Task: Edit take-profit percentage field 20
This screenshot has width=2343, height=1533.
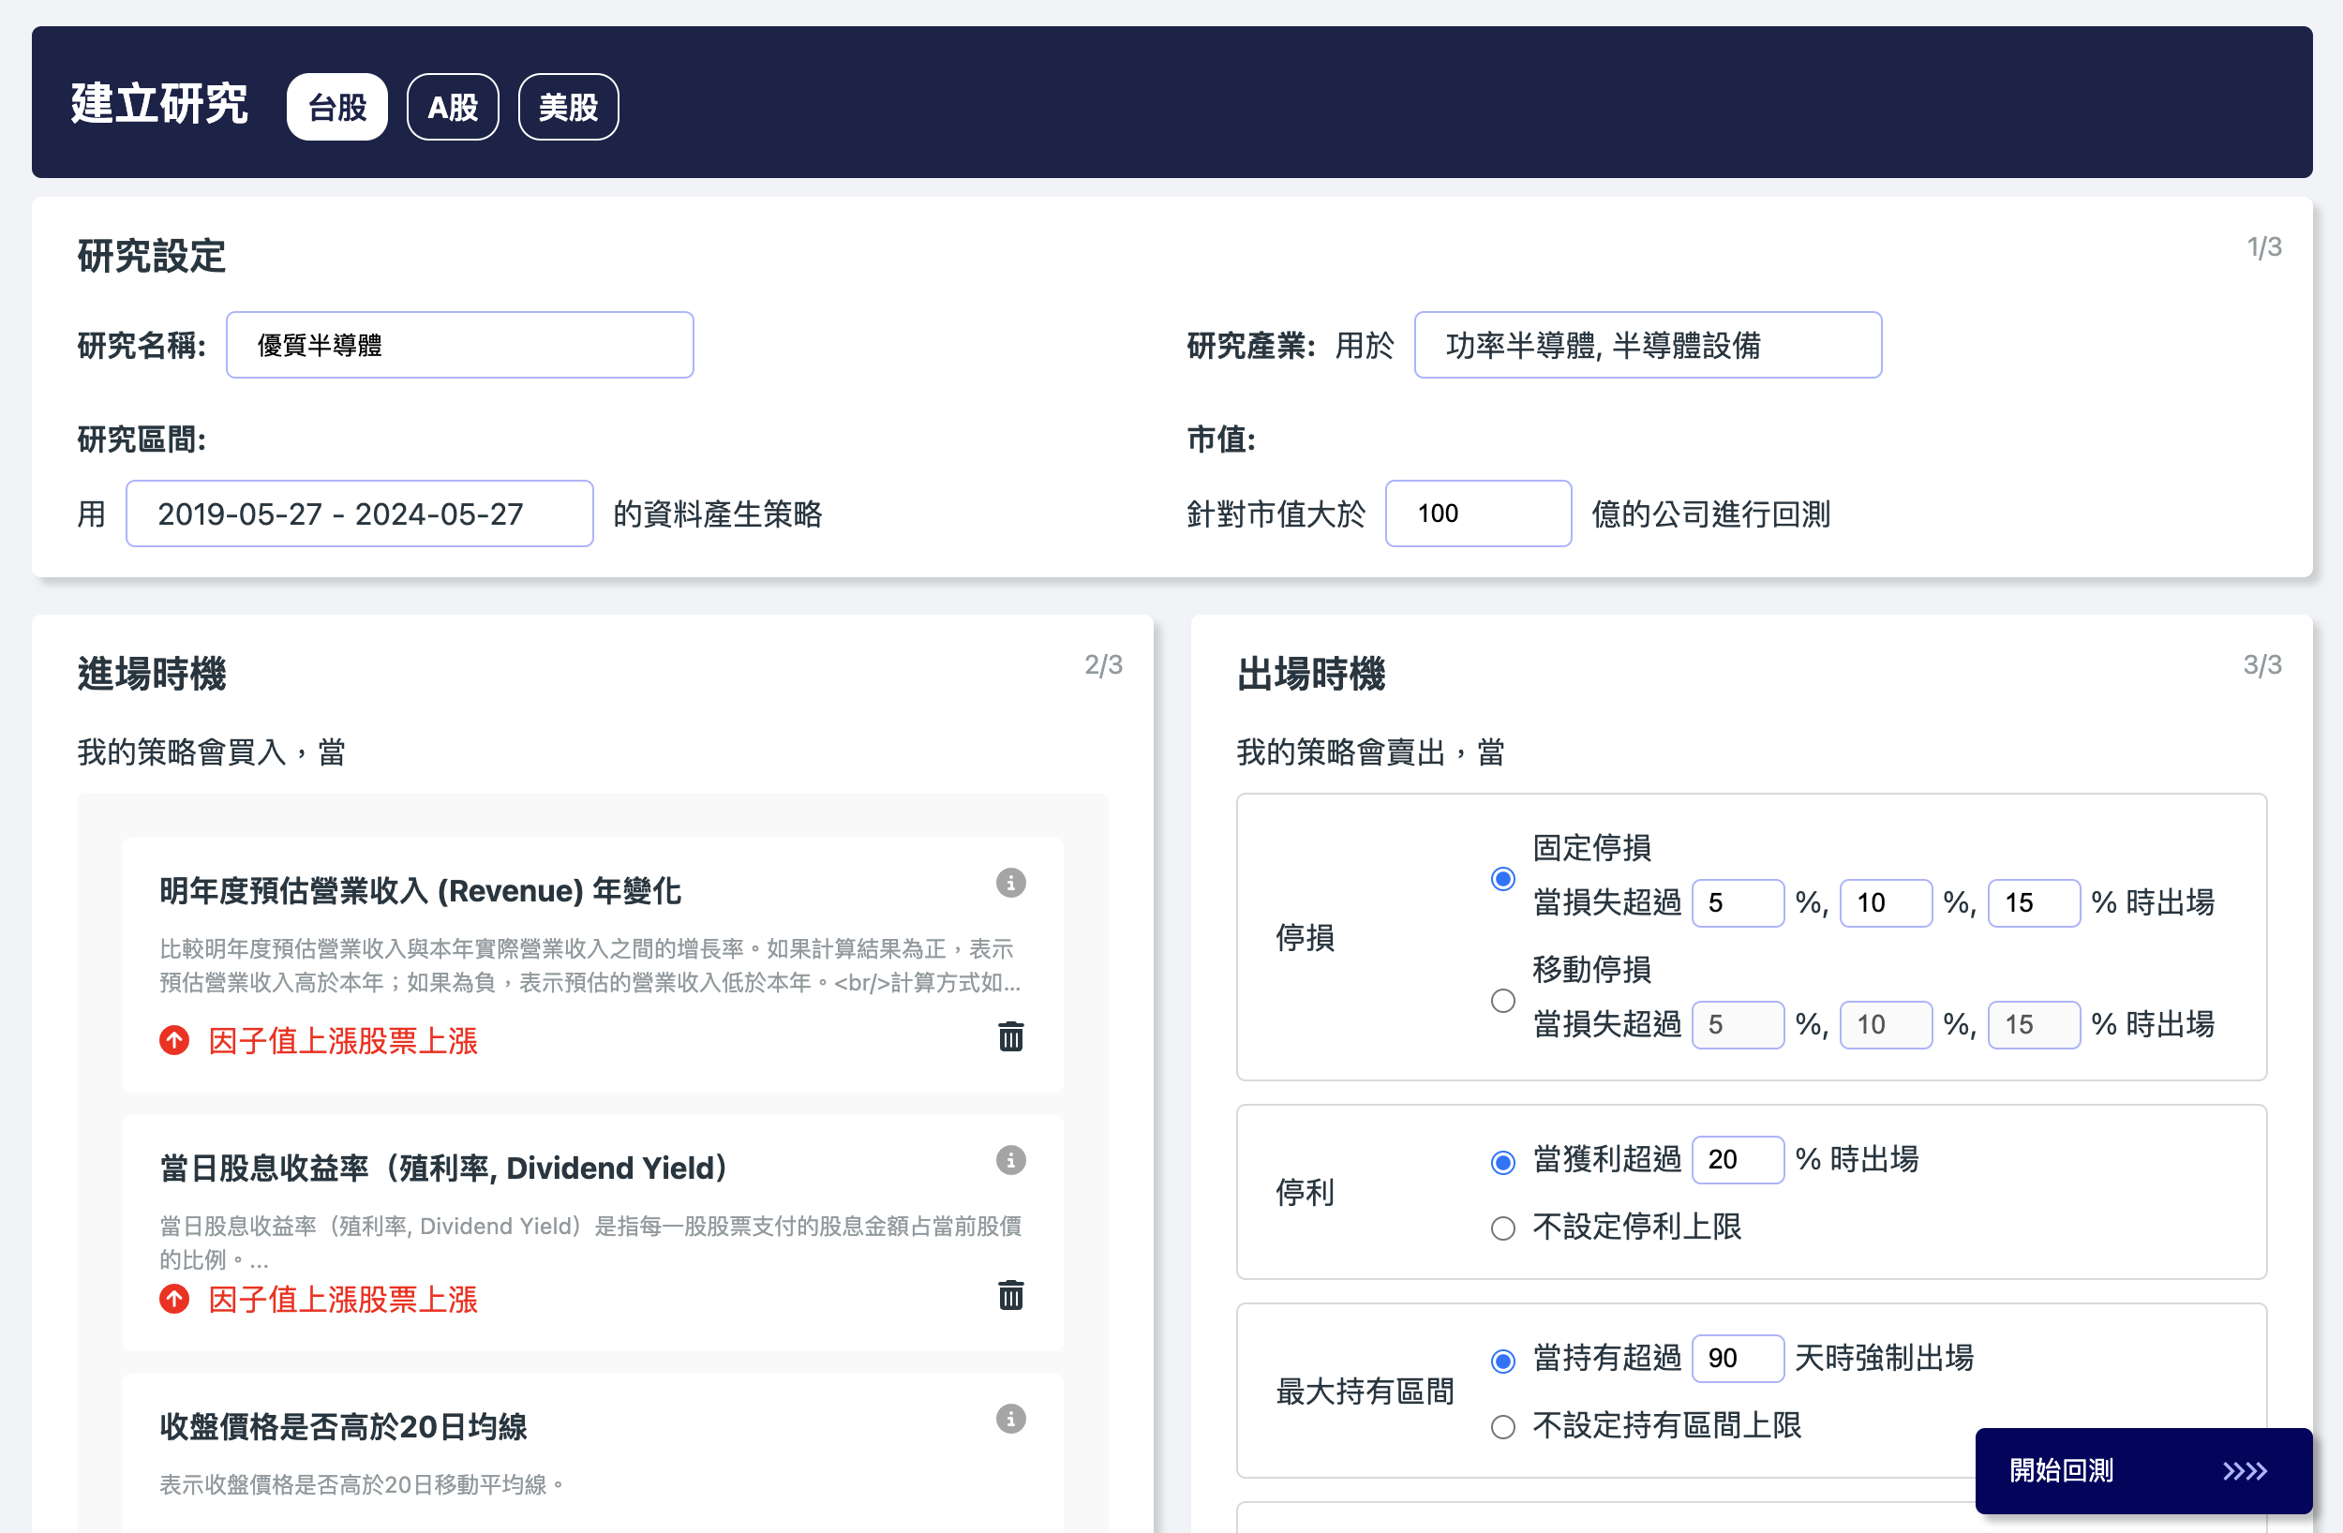Action: (x=1738, y=1160)
